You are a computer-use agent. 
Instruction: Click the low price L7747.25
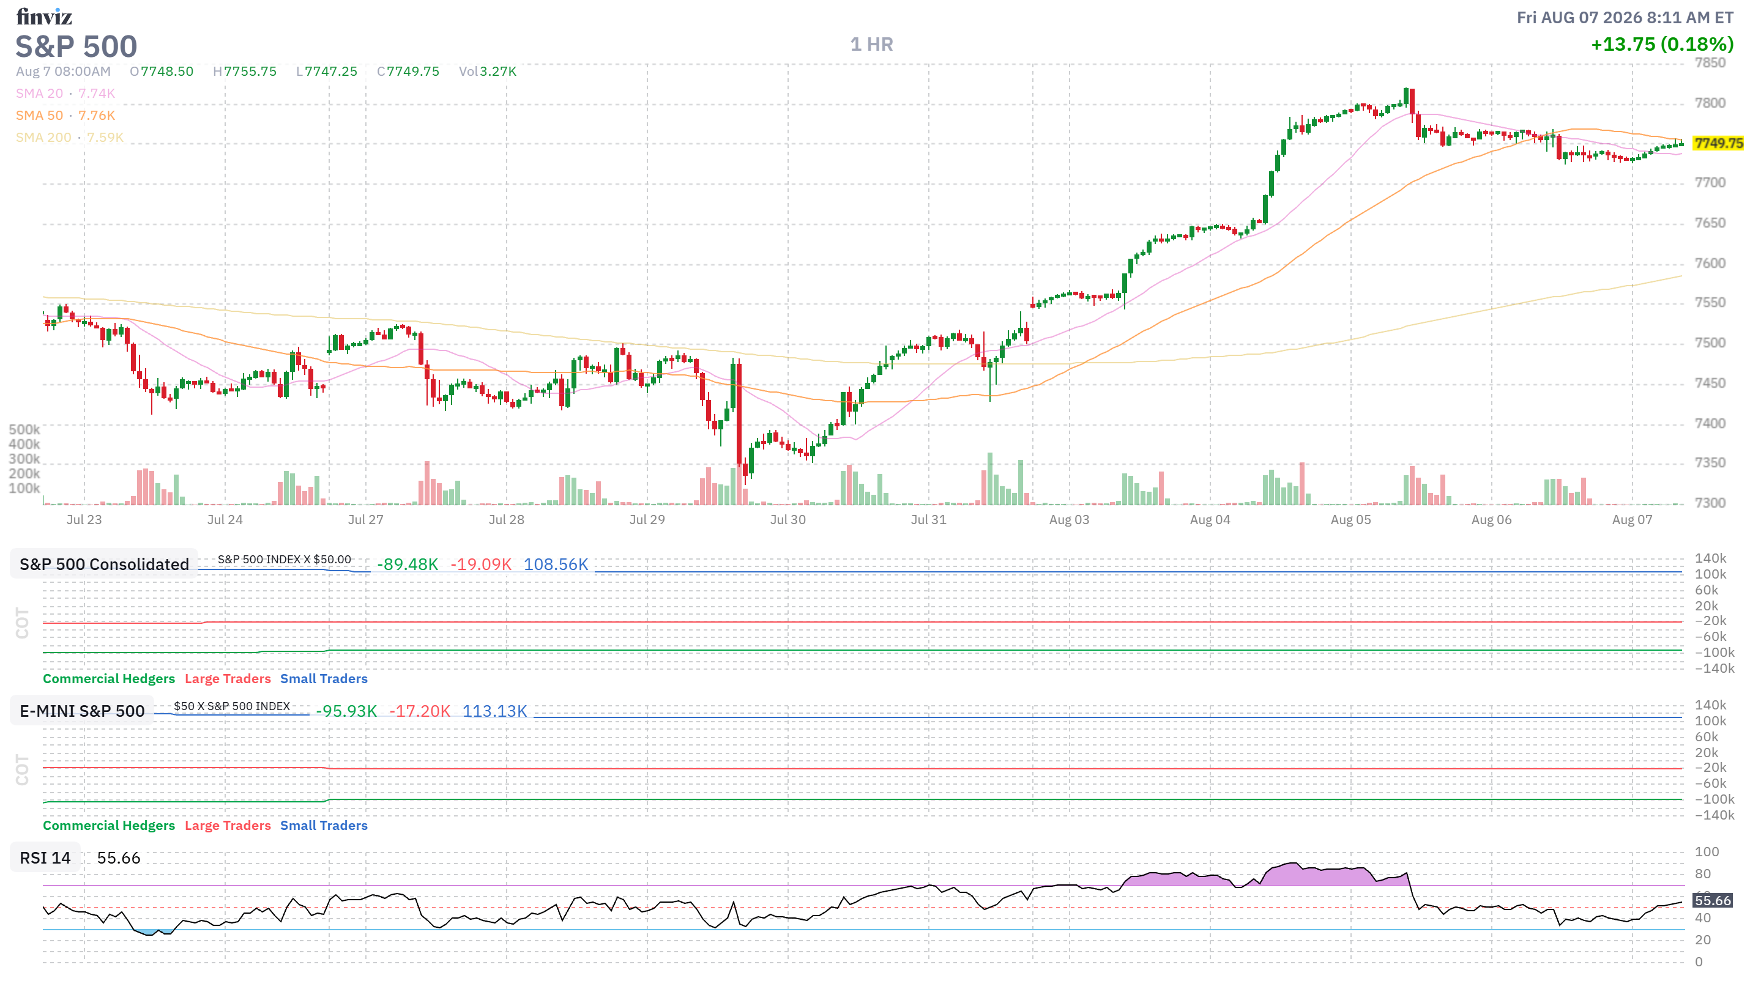pyautogui.click(x=327, y=72)
